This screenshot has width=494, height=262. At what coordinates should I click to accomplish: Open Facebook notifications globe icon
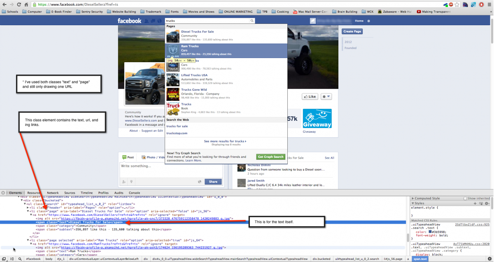pyautogui.click(x=158, y=21)
